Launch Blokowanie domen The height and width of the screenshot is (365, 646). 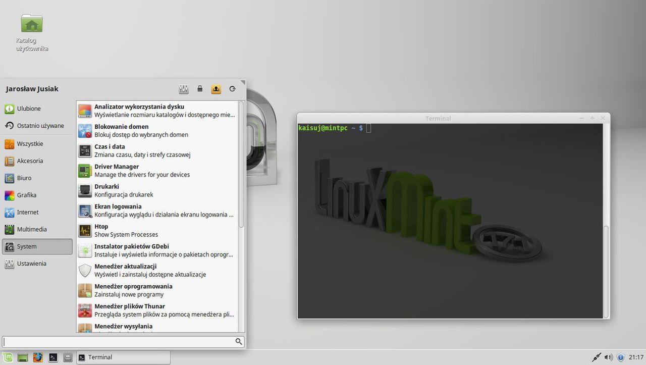pos(157,131)
